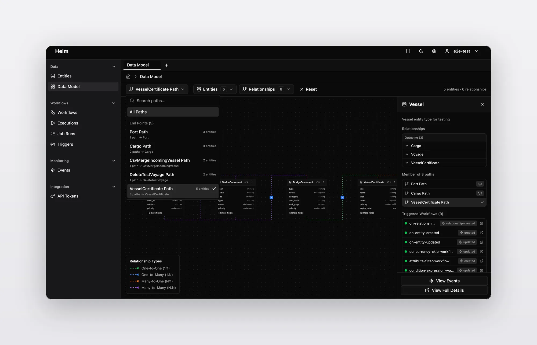Open API Tokens under Integration
537x345 pixels.
point(83,196)
